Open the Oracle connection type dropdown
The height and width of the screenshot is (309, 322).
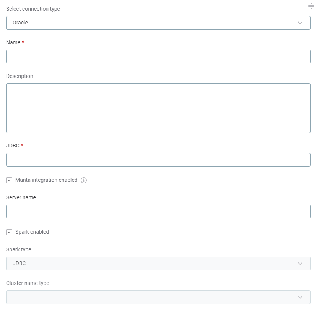tap(153, 23)
